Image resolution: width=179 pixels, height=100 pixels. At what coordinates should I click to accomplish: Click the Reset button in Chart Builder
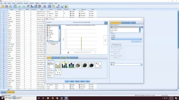coord(77,81)
